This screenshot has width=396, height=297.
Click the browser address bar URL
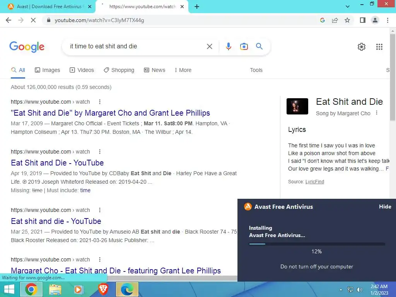pos(99,20)
